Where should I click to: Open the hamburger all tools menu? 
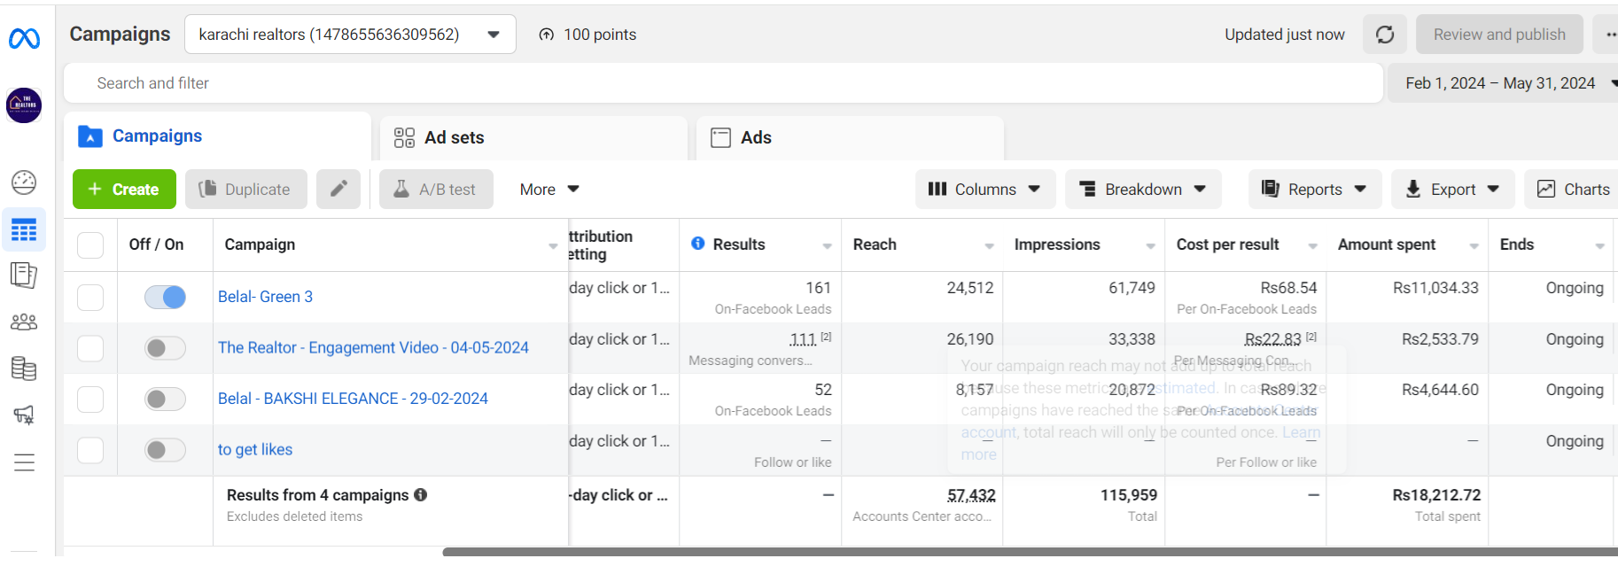pyautogui.click(x=24, y=462)
